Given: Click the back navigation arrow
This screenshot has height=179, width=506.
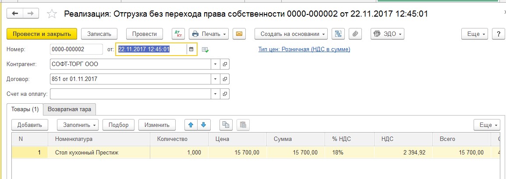Looking at the screenshot, I should click(x=15, y=13).
